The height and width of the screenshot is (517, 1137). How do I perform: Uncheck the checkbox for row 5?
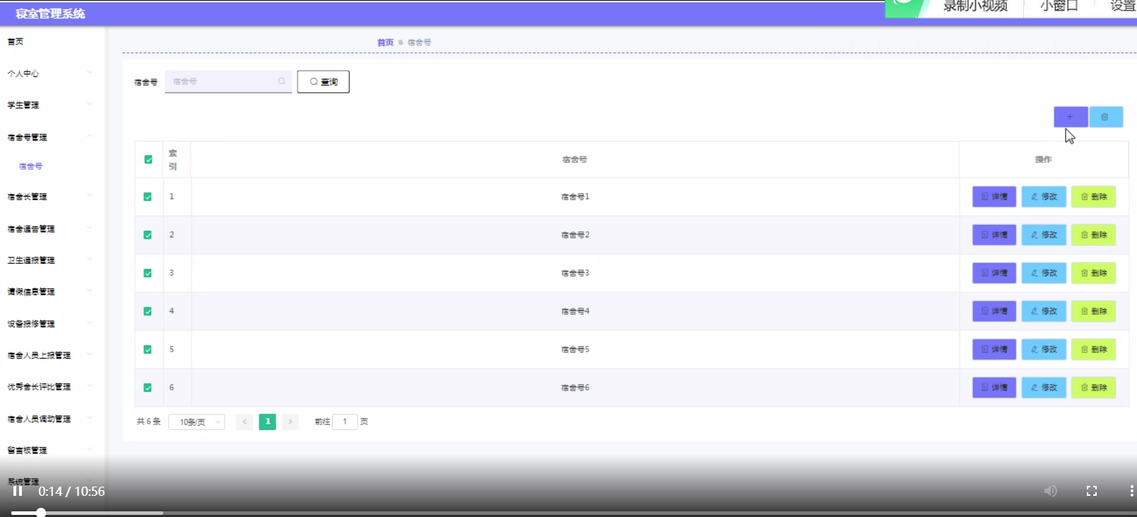[x=148, y=349]
